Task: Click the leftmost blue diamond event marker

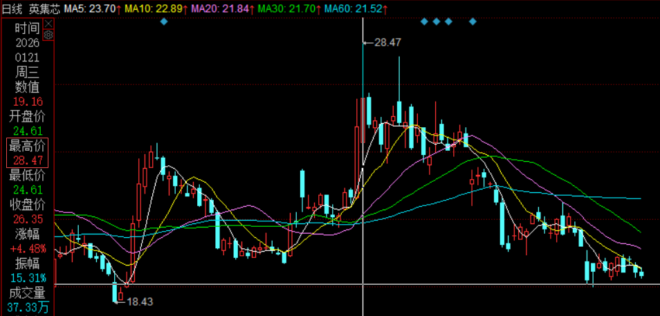Action: point(164,21)
